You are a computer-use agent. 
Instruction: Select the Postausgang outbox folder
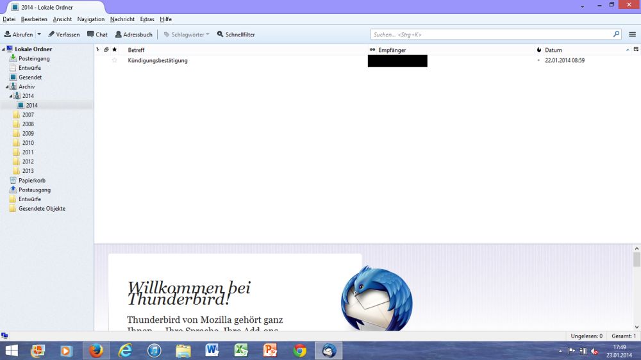35,190
